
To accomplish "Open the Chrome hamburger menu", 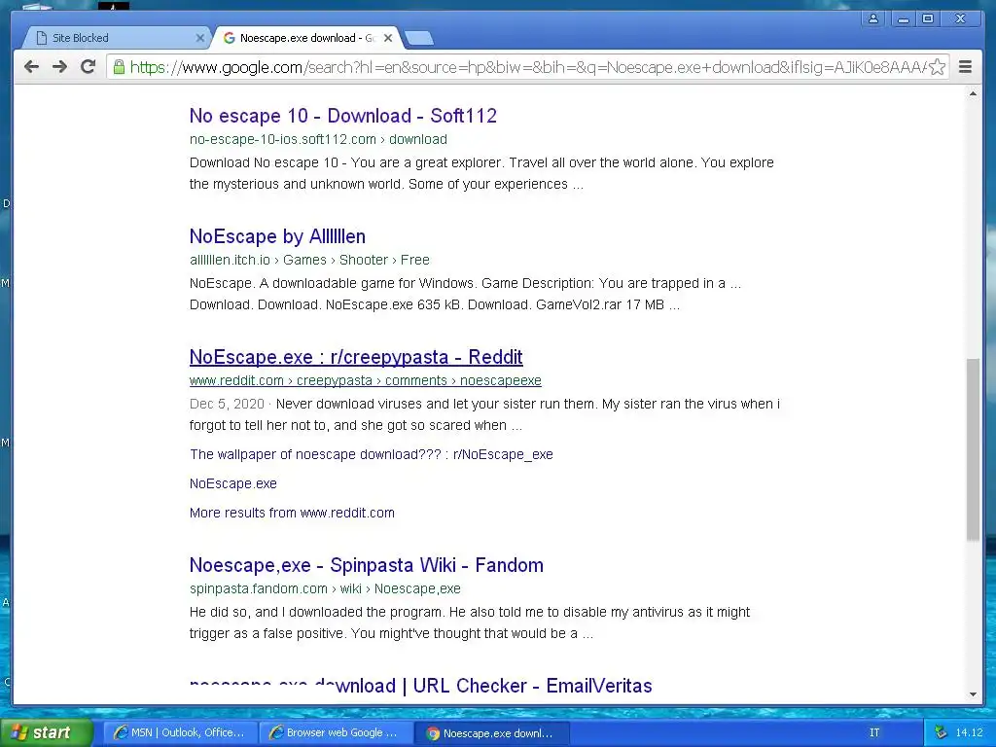I will 965,67.
